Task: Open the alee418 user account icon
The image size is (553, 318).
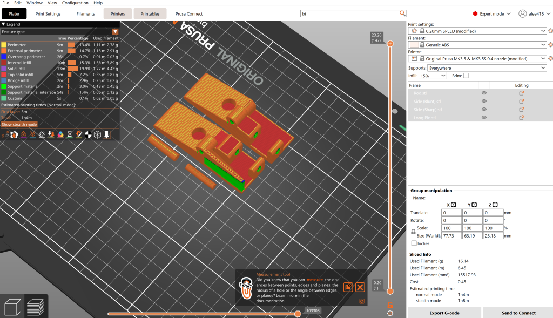Action: (x=522, y=13)
